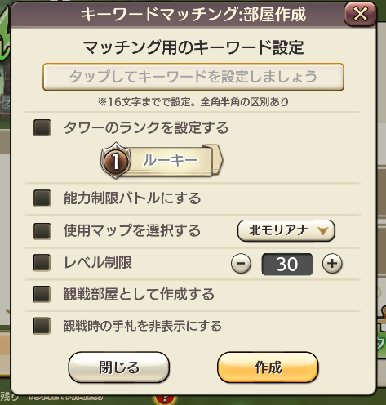Viewport: 386px width, 405px height.
Task: Click the orange 作成 button
Action: 268,367
